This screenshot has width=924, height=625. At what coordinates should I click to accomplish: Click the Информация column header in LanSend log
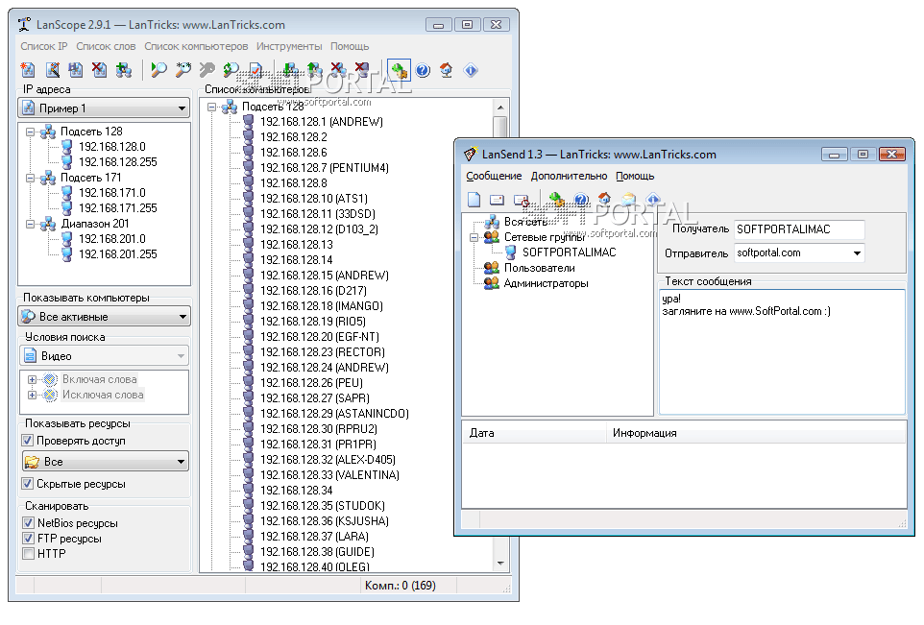point(757,433)
